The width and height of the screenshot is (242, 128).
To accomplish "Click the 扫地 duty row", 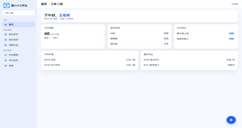I will pos(139,33).
